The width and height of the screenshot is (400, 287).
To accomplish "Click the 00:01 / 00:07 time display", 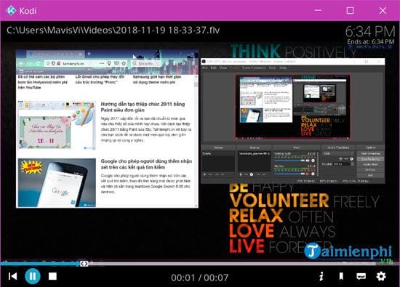I will tap(199, 278).
